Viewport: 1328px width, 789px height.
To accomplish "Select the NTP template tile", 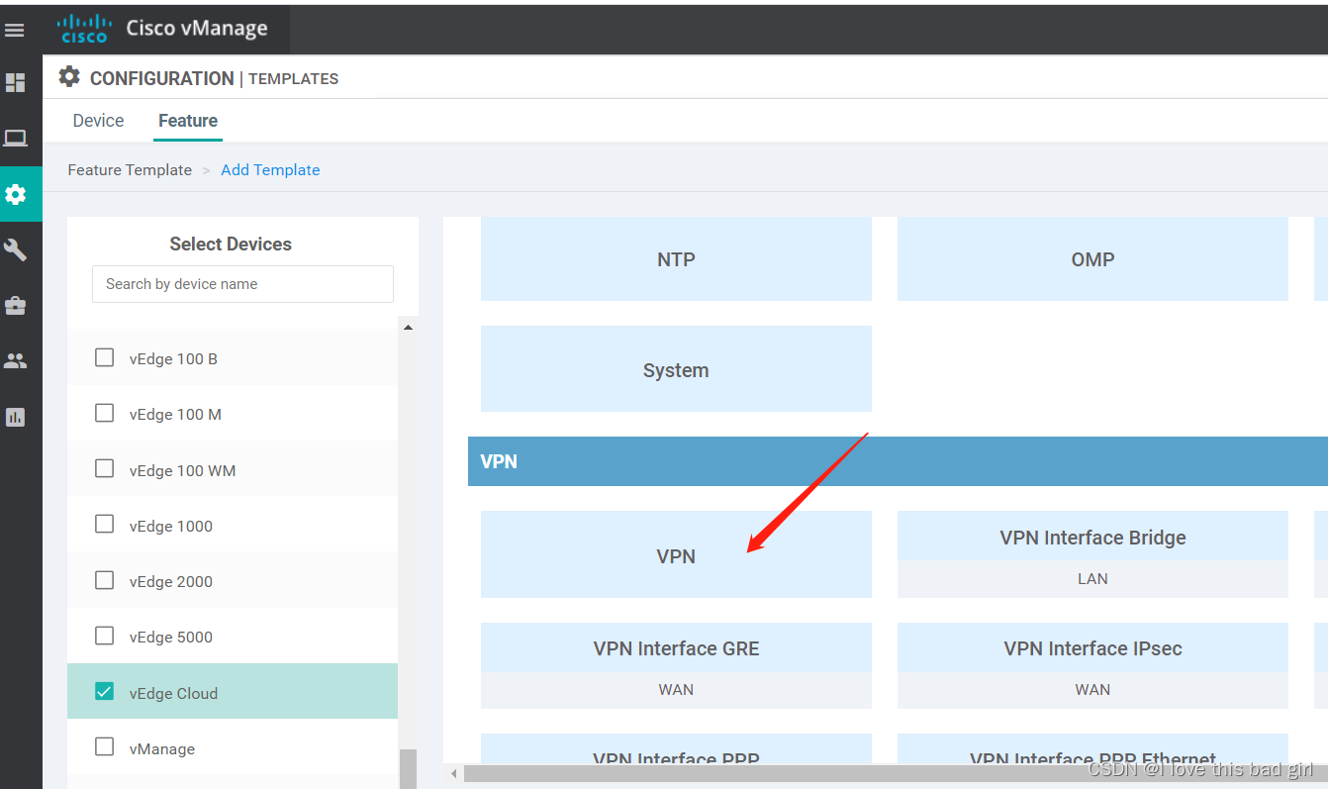I will (x=676, y=259).
